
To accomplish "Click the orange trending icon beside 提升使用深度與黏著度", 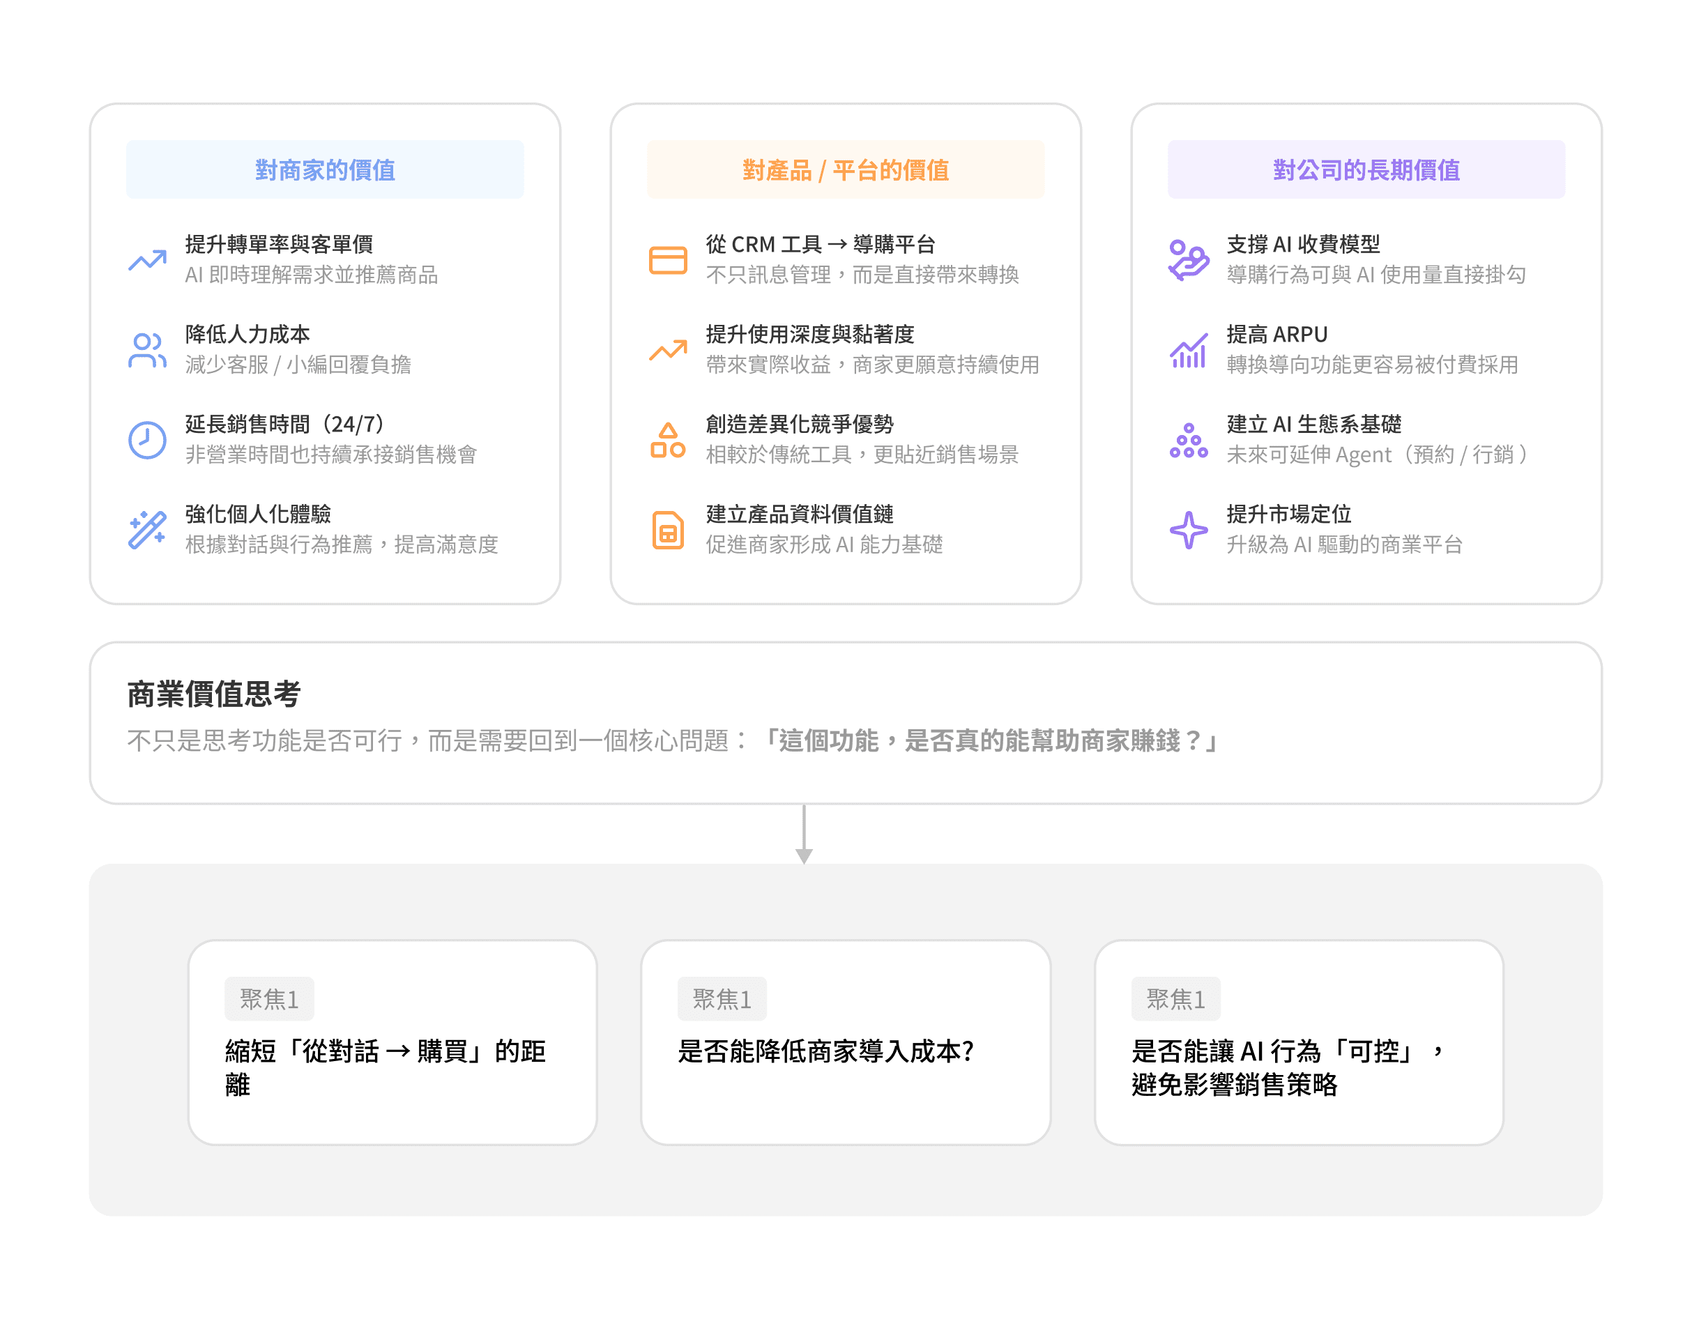I will [x=668, y=350].
